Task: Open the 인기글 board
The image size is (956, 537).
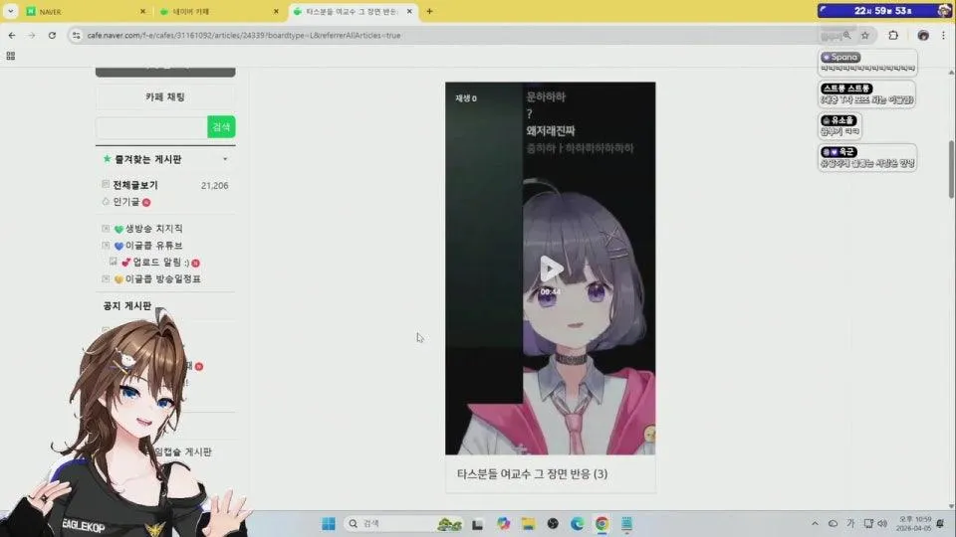Action: coord(126,202)
